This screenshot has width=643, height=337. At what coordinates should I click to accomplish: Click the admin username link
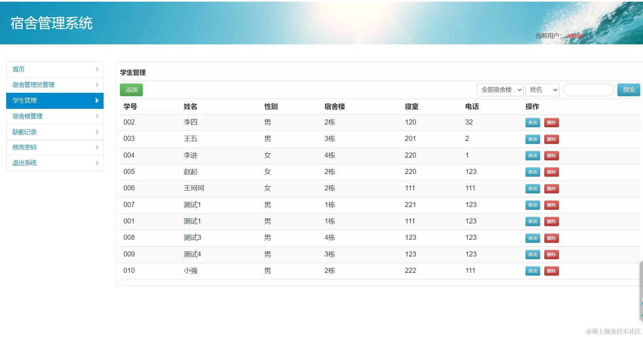point(575,36)
